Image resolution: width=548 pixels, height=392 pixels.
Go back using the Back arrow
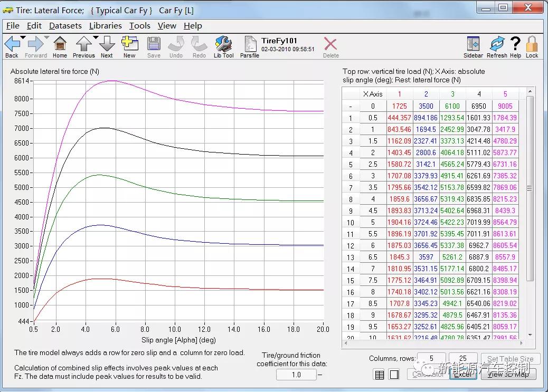click(x=12, y=45)
